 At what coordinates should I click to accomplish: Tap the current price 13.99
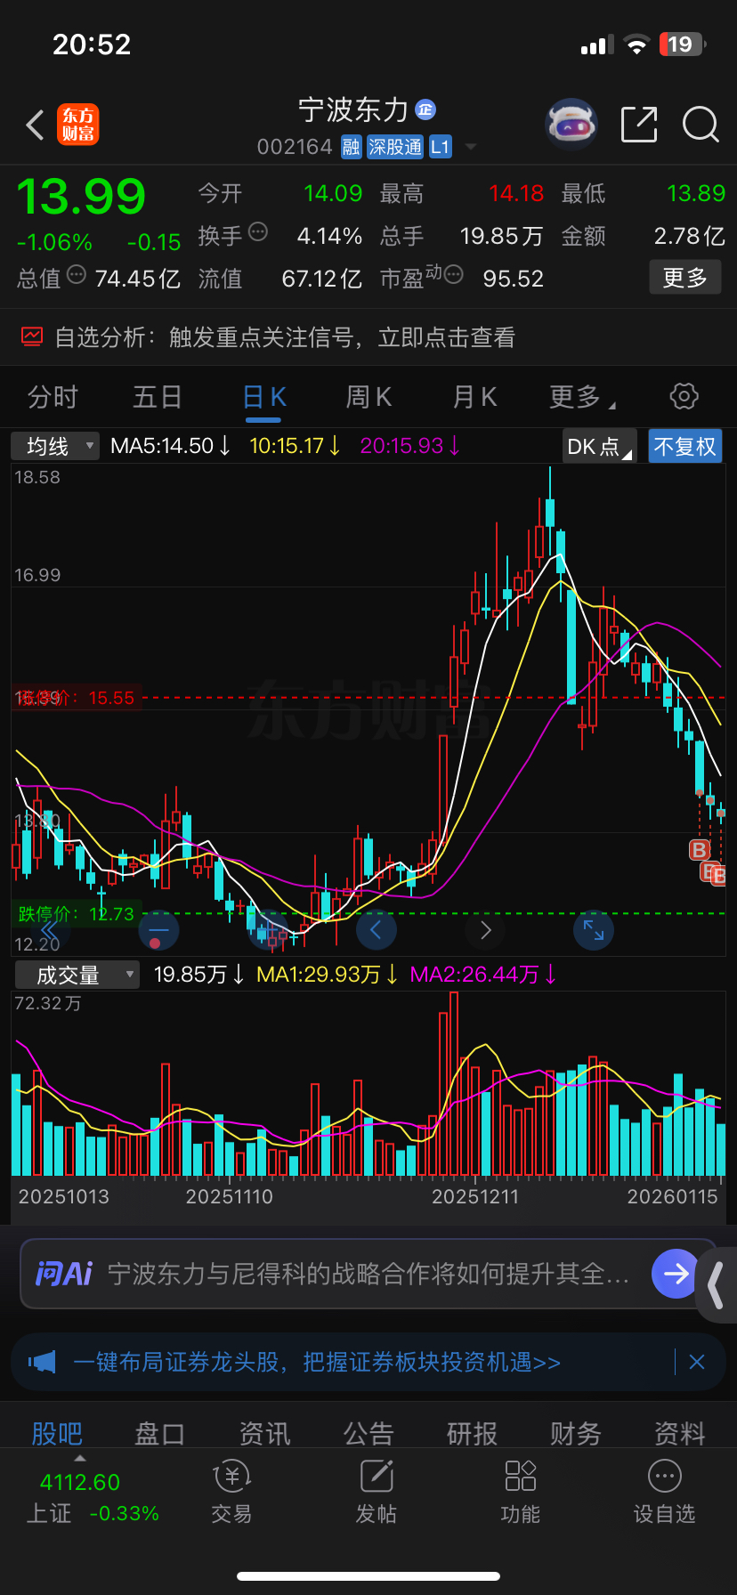[81, 197]
